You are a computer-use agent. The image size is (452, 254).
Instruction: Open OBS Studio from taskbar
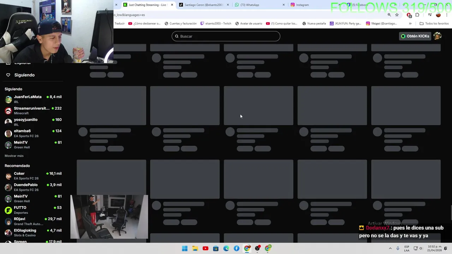[257, 248]
